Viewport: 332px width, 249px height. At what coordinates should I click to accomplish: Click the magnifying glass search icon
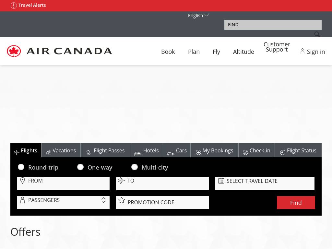(x=317, y=34)
